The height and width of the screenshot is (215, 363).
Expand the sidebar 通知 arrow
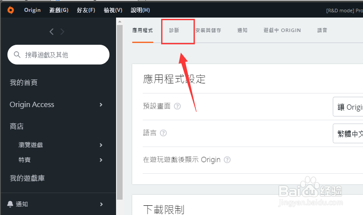(x=101, y=204)
